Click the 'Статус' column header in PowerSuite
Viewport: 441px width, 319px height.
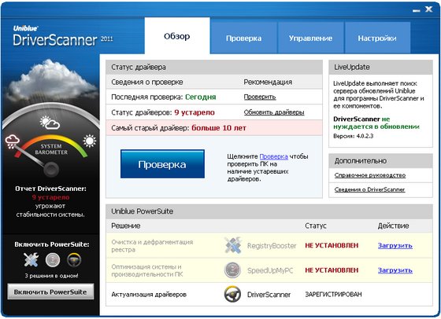(x=316, y=225)
